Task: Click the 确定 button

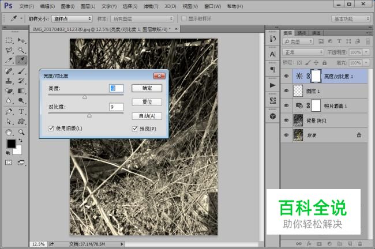Action: tap(147, 88)
